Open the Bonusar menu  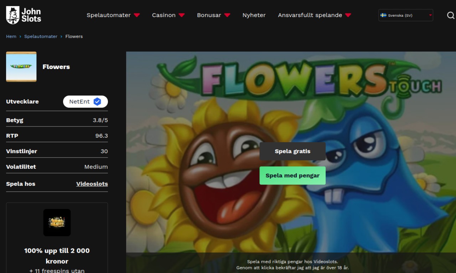(x=209, y=15)
